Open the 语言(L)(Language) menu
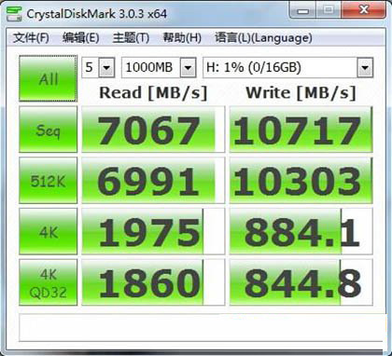 [x=263, y=38]
